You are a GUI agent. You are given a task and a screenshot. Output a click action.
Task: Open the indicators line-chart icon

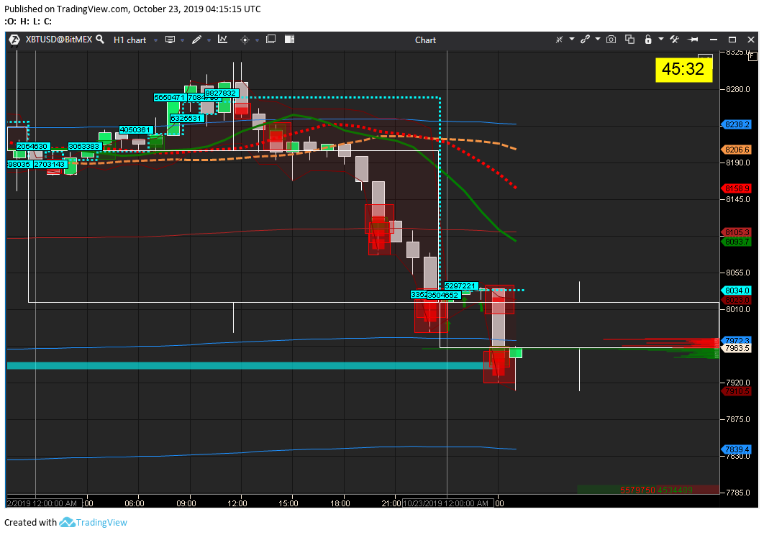(x=223, y=39)
